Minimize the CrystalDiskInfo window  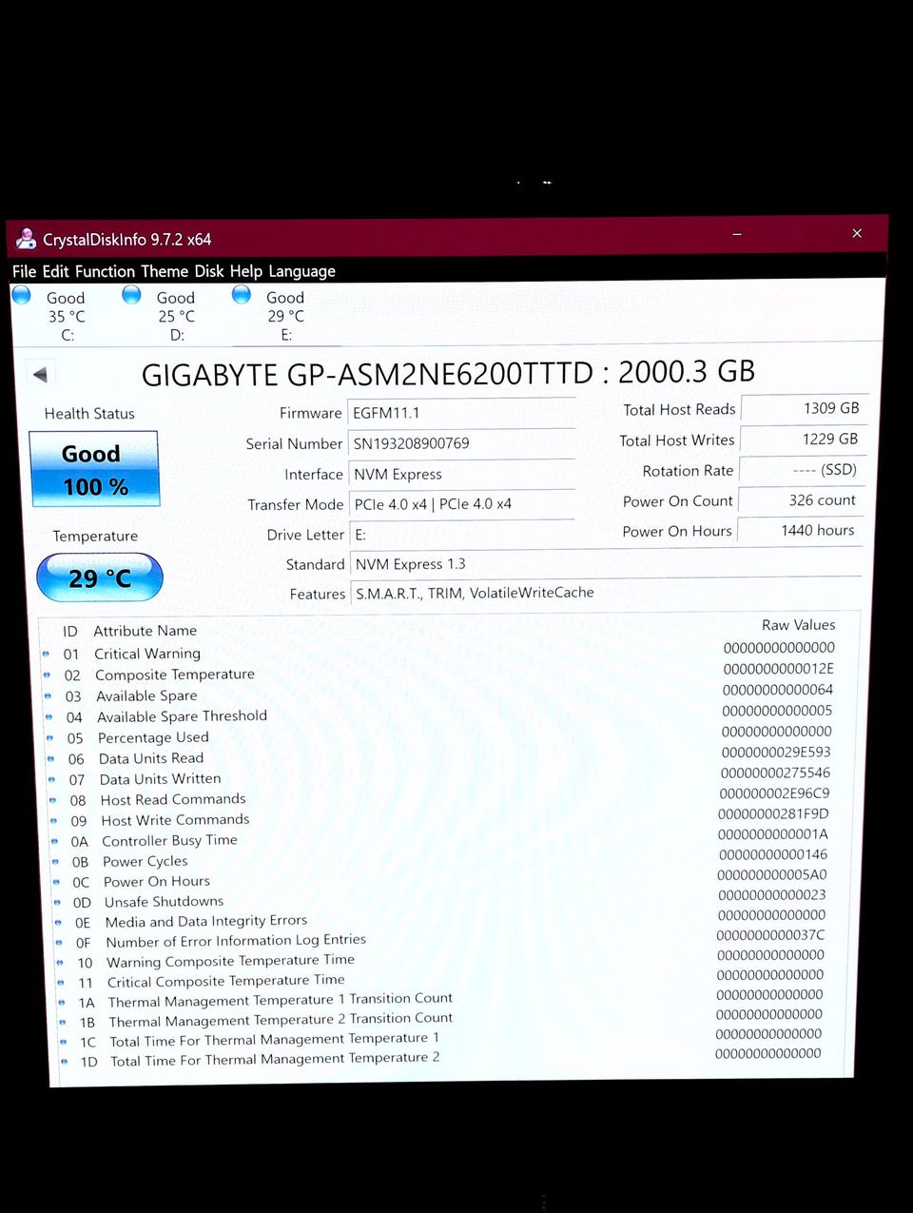coord(737,234)
